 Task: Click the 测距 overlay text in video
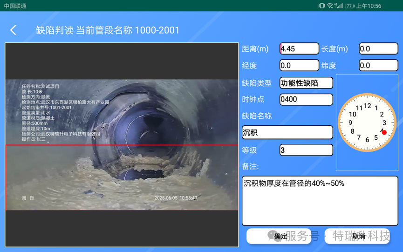point(28,198)
